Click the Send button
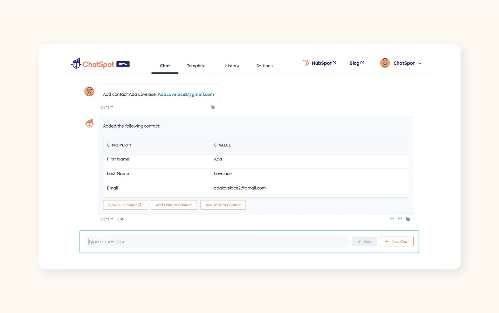The height and width of the screenshot is (313, 499). pos(365,241)
